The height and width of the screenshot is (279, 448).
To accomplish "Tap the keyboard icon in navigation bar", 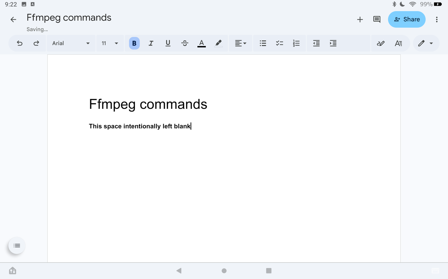I will (x=435, y=271).
